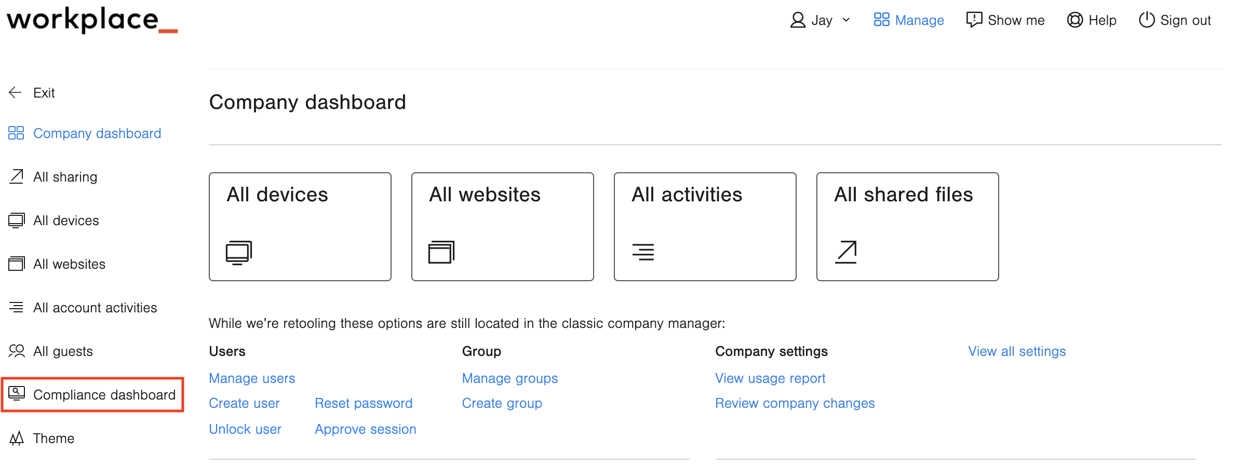Viewport: 1236px width, 468px height.
Task: Select All account activities in sidebar
Action: coord(95,308)
